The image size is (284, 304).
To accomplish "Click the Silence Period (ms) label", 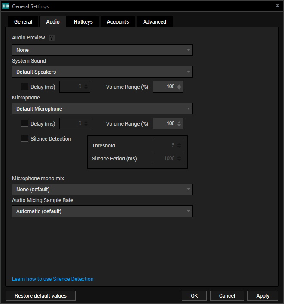I will [x=114, y=159].
